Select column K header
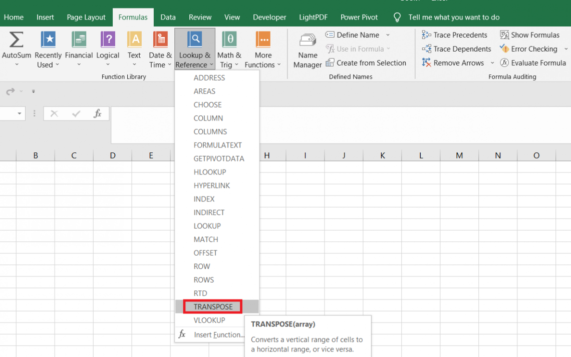This screenshot has width=571, height=357. pyautogui.click(x=383, y=155)
